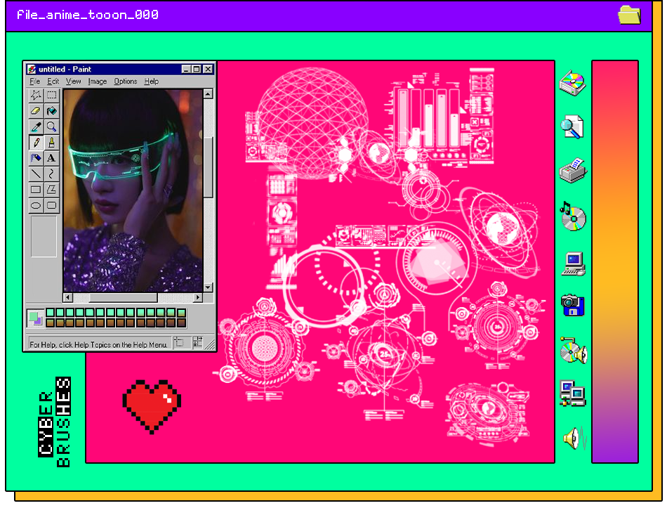Open the Options menu in Paint
The height and width of the screenshot is (508, 667).
(126, 81)
